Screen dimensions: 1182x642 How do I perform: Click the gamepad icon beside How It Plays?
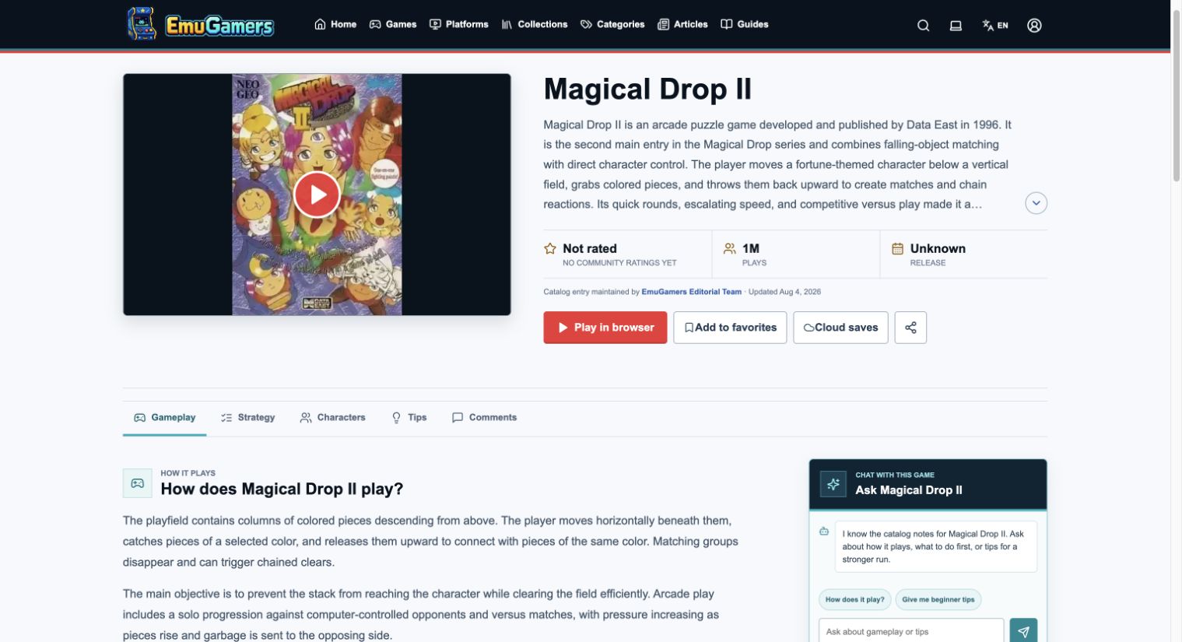[138, 483]
